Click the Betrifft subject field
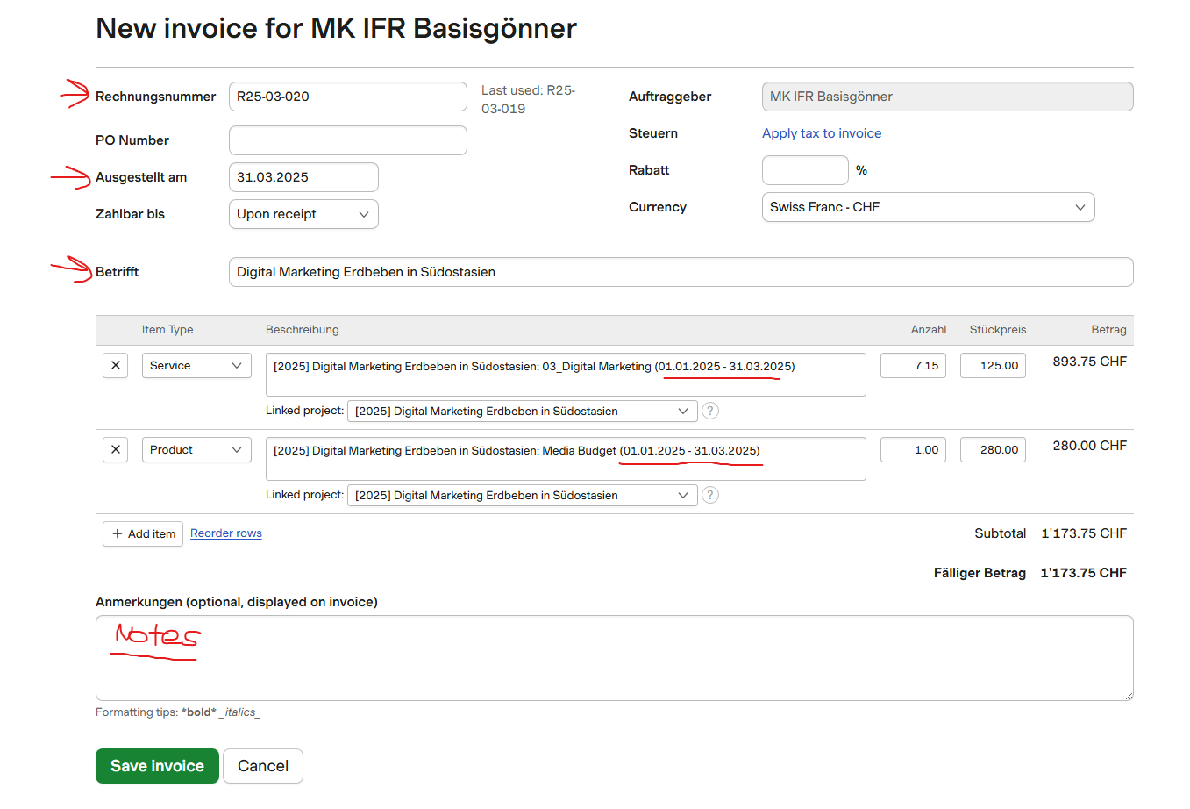This screenshot has width=1190, height=809. click(x=681, y=272)
